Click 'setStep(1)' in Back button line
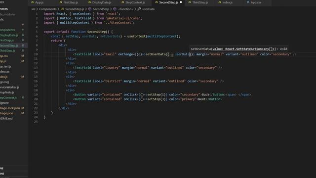 pos(157,94)
